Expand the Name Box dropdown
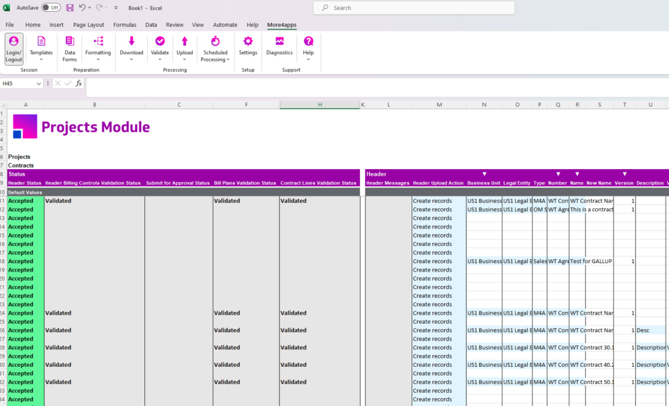The image size is (669, 406). tap(39, 84)
